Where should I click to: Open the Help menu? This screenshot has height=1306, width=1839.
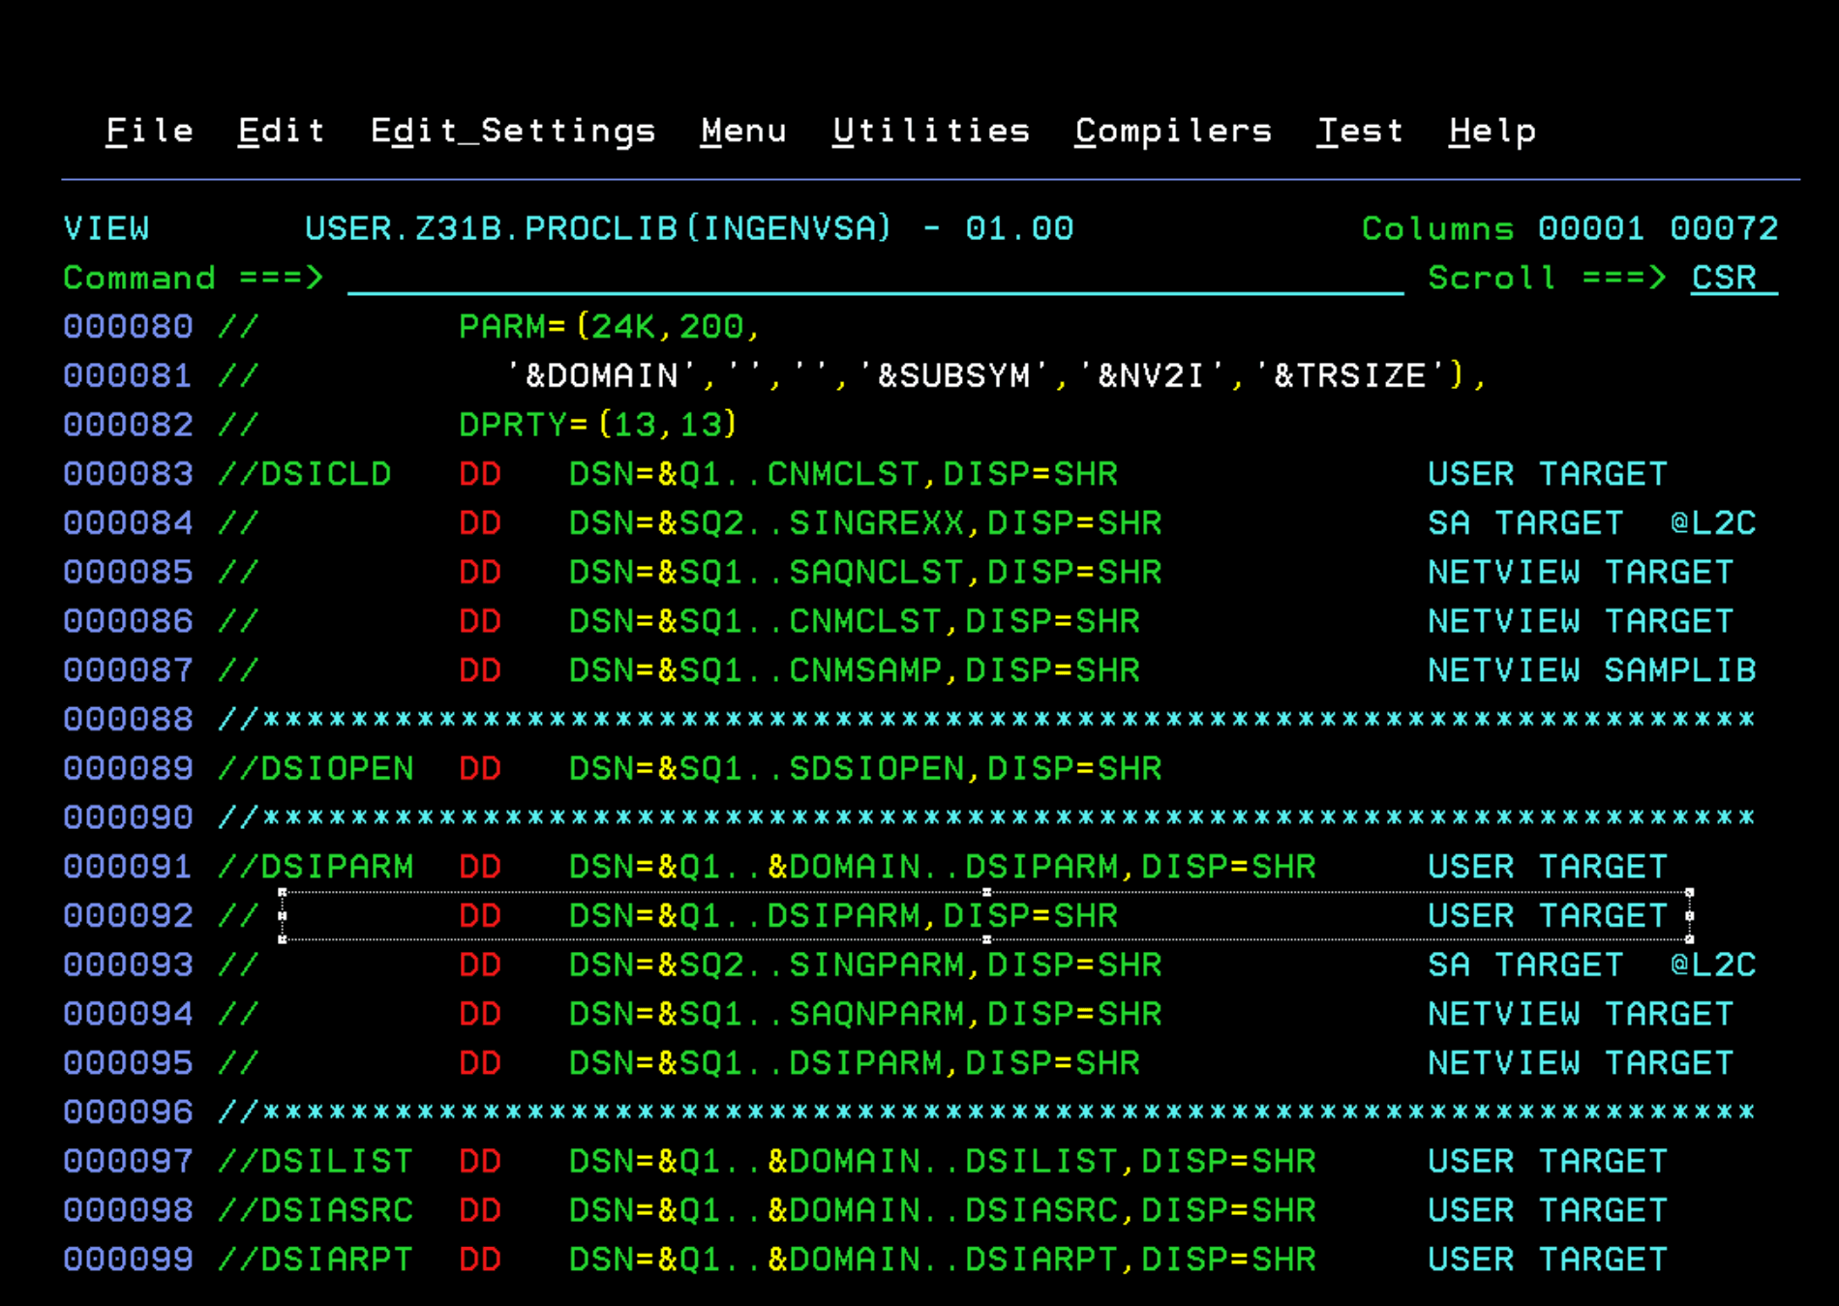tap(1492, 131)
